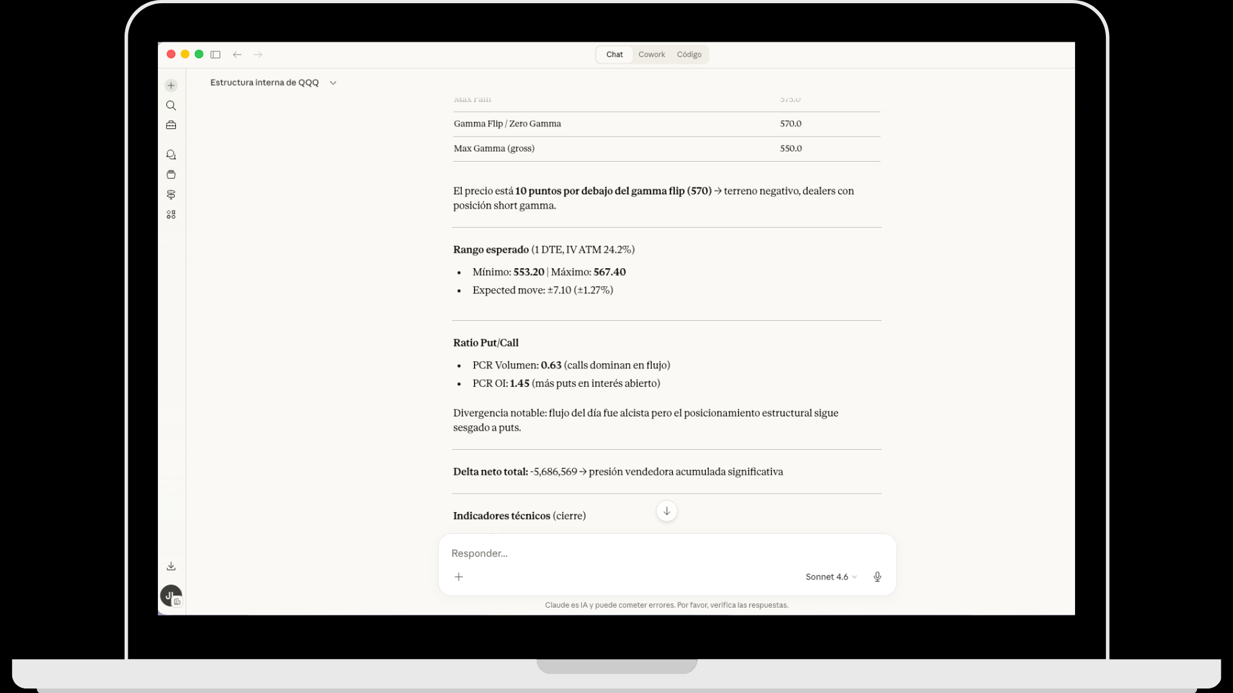Open the search icon in the sidebar
Screen dimensions: 1233x693
pyautogui.click(x=171, y=105)
